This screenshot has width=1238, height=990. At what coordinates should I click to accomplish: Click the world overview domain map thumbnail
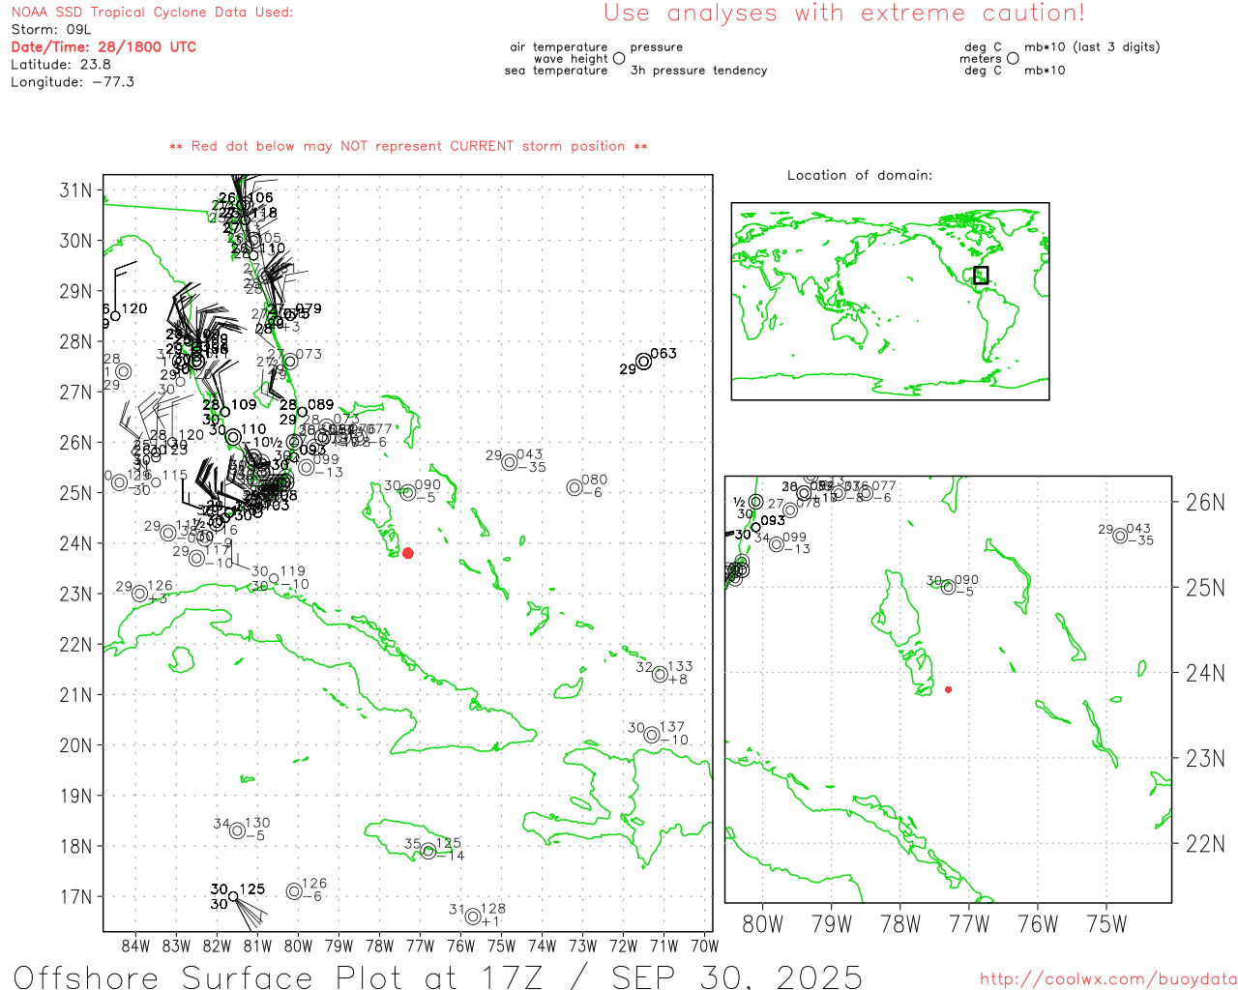click(x=890, y=301)
